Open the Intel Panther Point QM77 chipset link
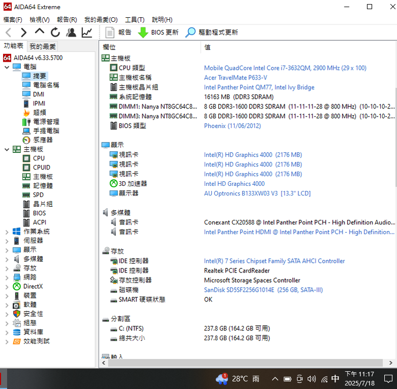 pyautogui.click(x=259, y=87)
